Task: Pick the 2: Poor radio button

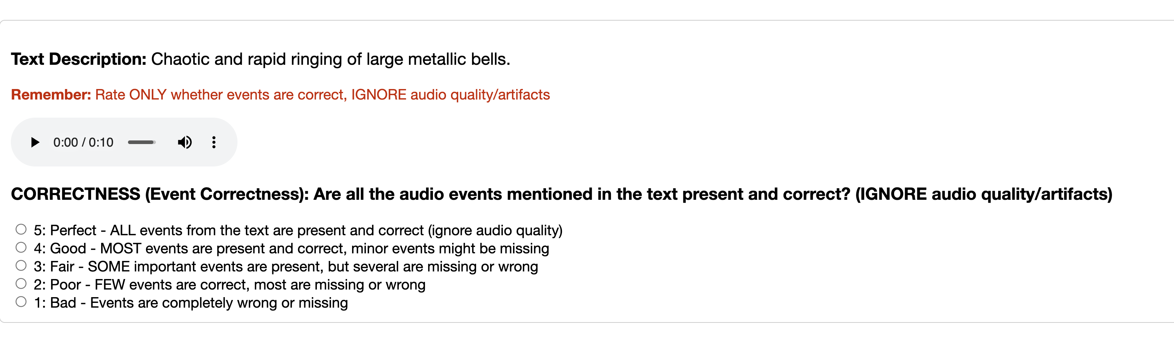Action: click(x=21, y=284)
